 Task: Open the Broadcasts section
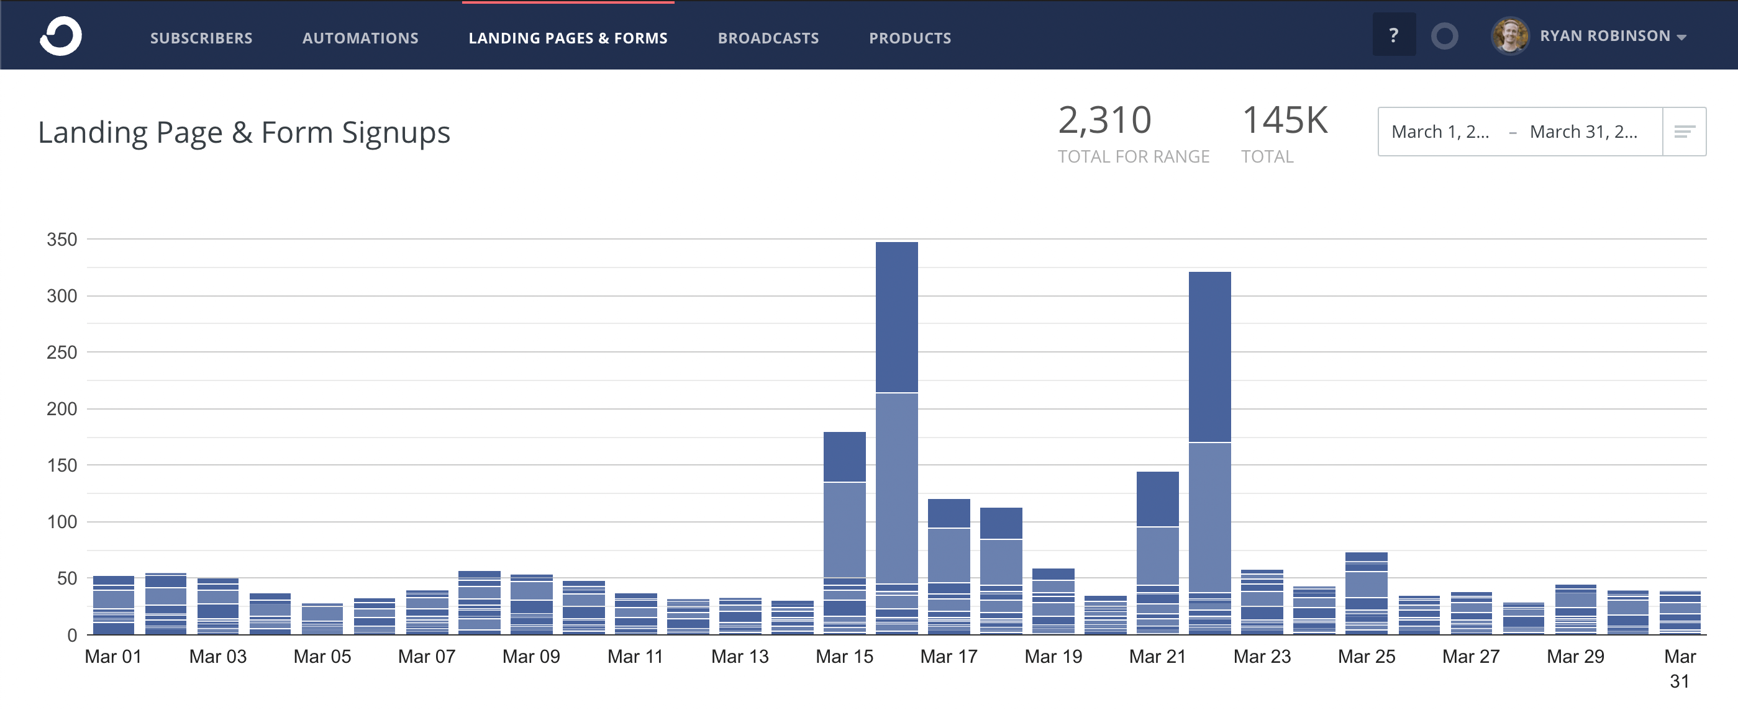coord(768,38)
